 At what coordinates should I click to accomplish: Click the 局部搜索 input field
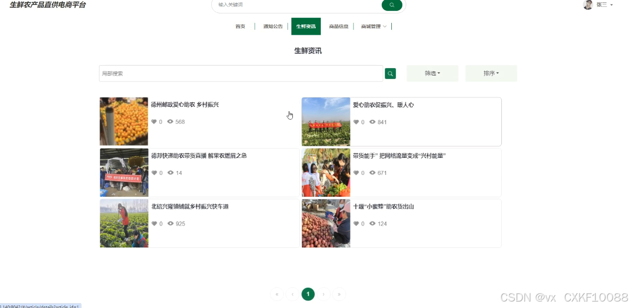(241, 74)
